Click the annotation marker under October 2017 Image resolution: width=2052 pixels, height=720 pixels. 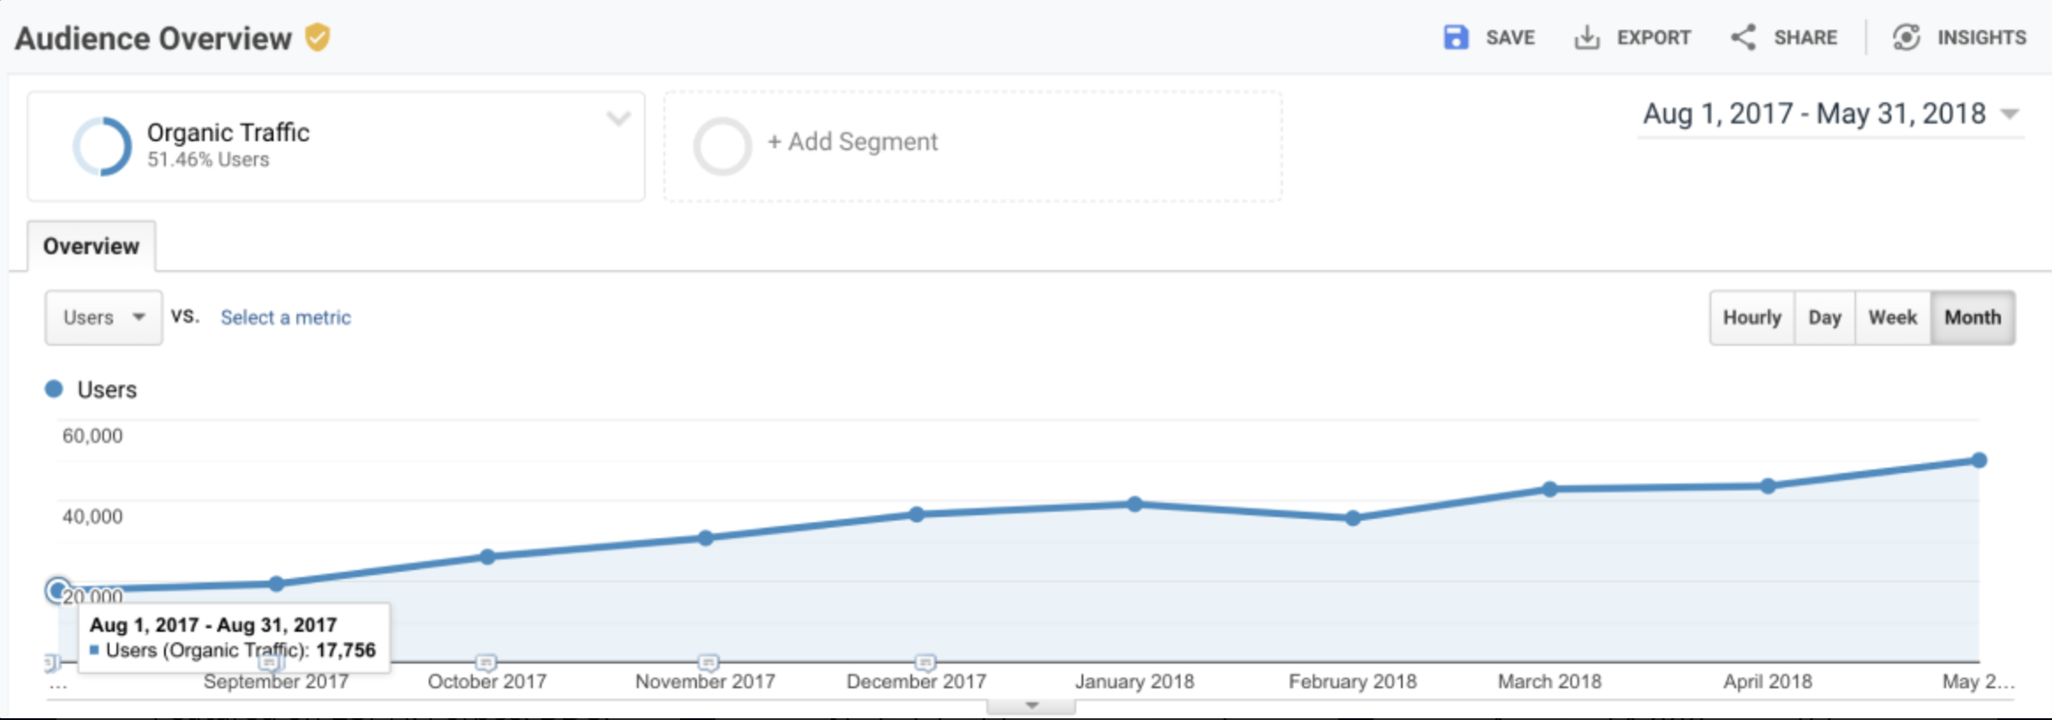tap(486, 662)
